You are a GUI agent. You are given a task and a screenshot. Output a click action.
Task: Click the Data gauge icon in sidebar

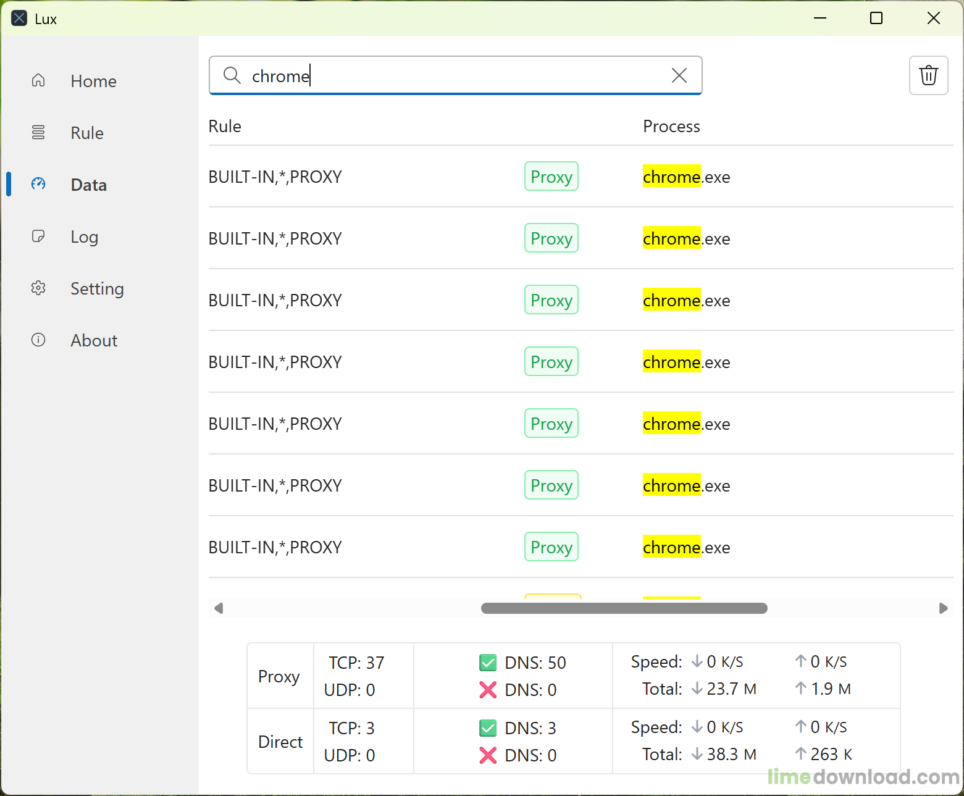tap(38, 183)
